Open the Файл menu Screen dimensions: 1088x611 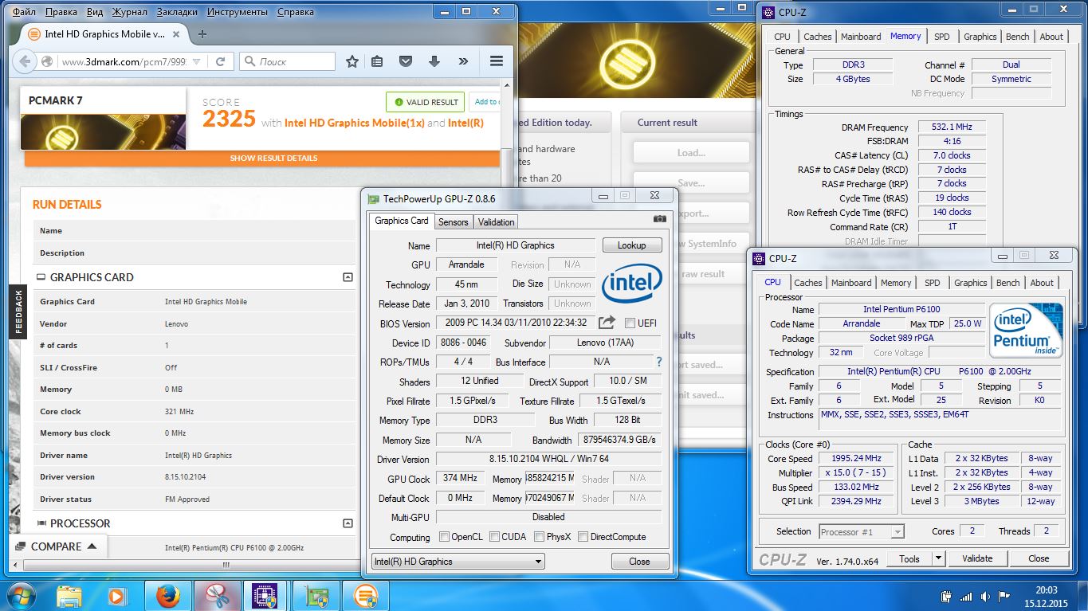coord(24,12)
